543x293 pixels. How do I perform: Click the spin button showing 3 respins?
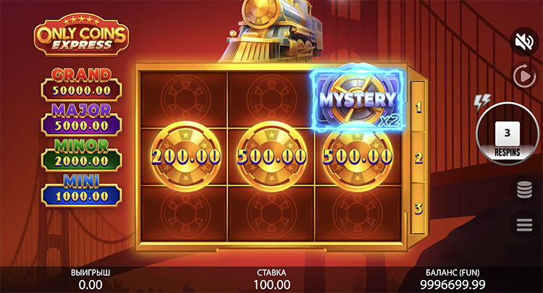pyautogui.click(x=507, y=133)
